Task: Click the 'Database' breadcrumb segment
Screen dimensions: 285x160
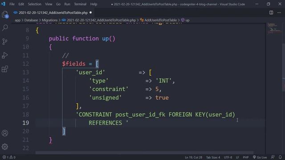Action: coord(31,20)
